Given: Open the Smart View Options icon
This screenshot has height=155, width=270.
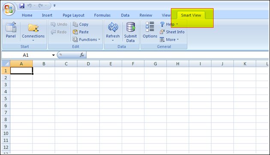Looking at the screenshot, I should click(x=150, y=26).
